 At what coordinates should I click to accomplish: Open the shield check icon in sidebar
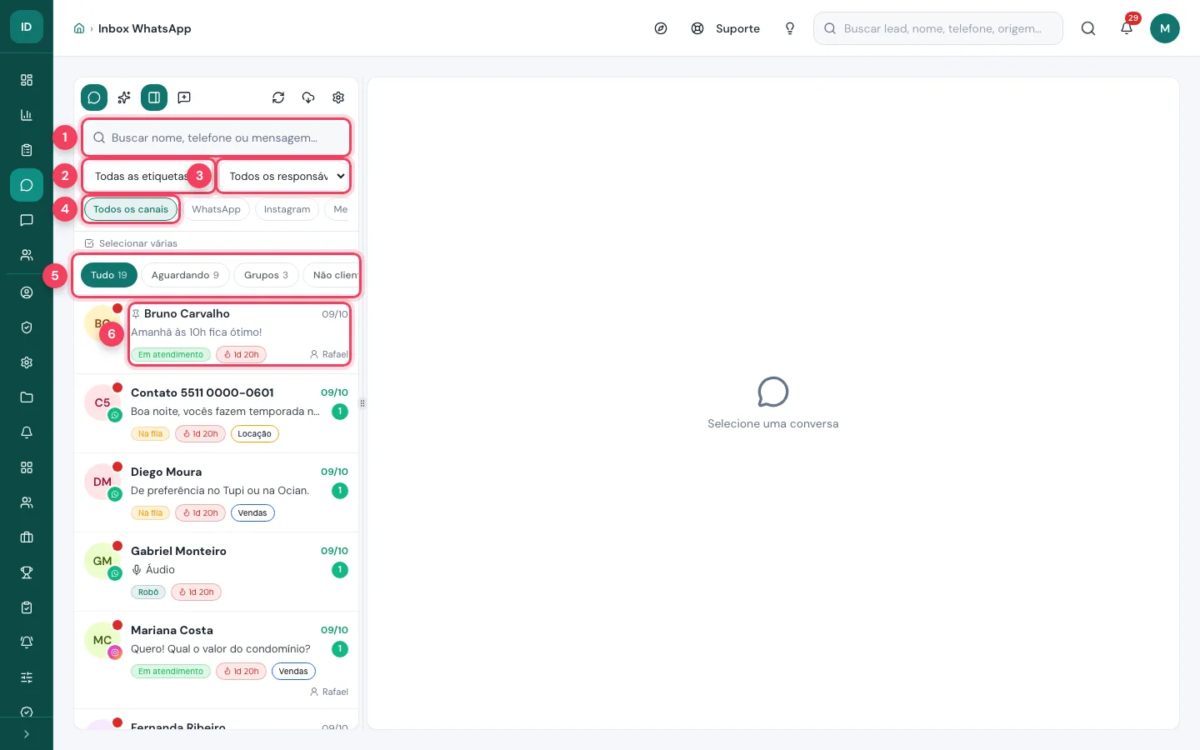27,327
